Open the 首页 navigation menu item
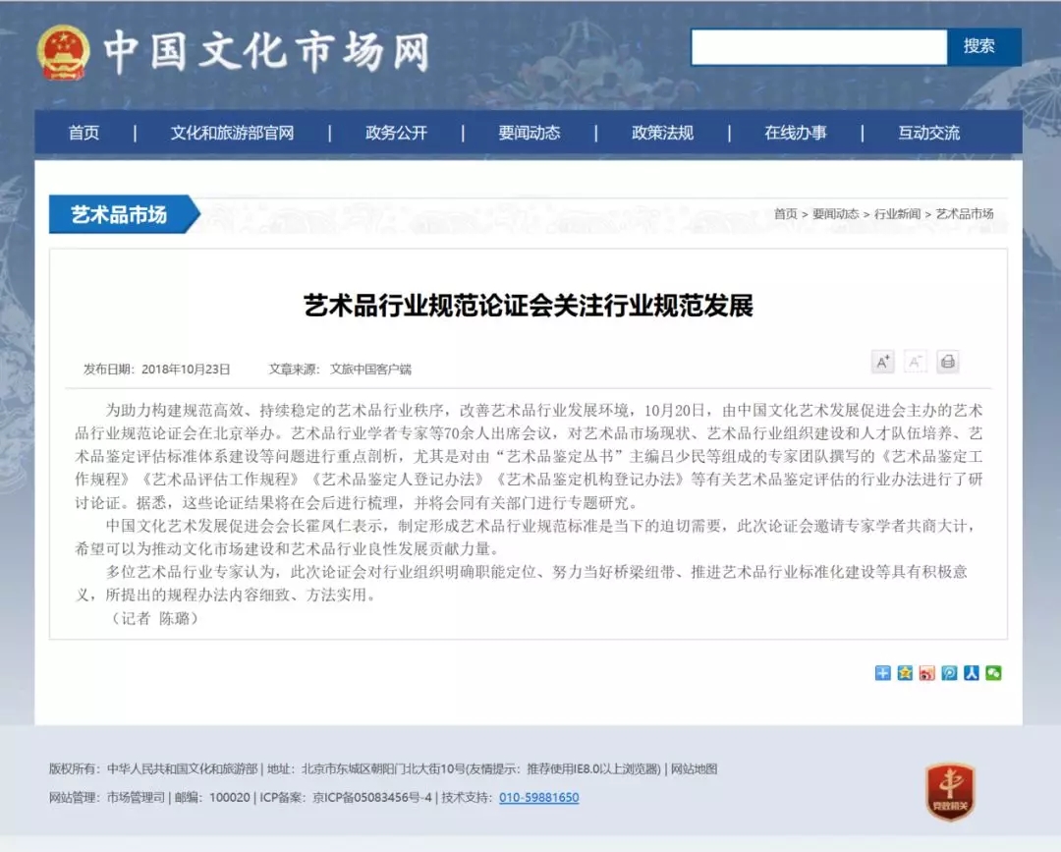The image size is (1061, 852). click(84, 133)
